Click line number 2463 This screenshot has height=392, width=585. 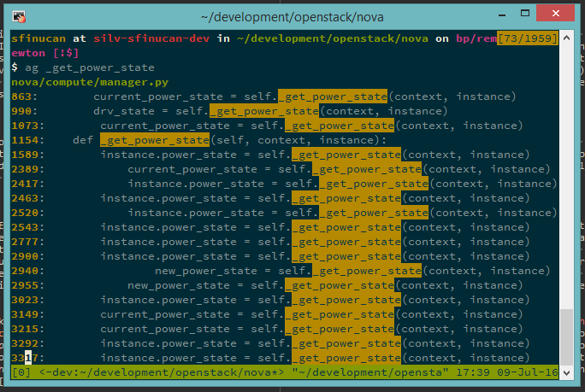tap(25, 199)
